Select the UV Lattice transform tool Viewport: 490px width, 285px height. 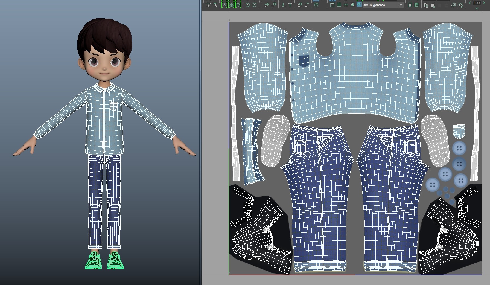pos(238,5)
